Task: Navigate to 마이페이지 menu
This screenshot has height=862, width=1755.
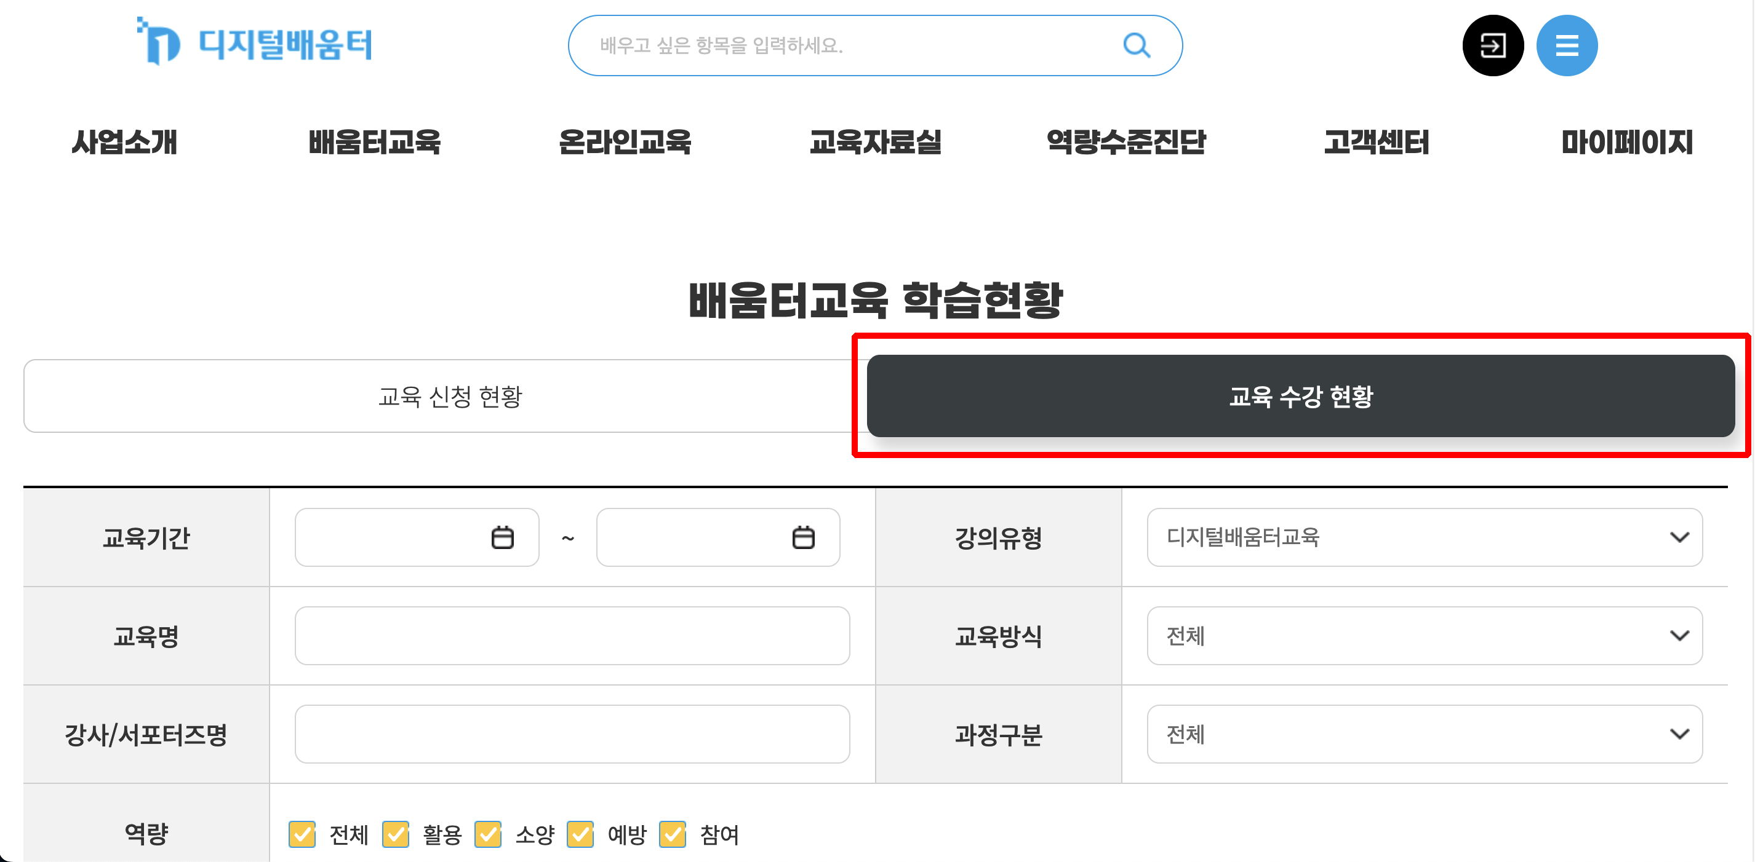Action: [1628, 143]
